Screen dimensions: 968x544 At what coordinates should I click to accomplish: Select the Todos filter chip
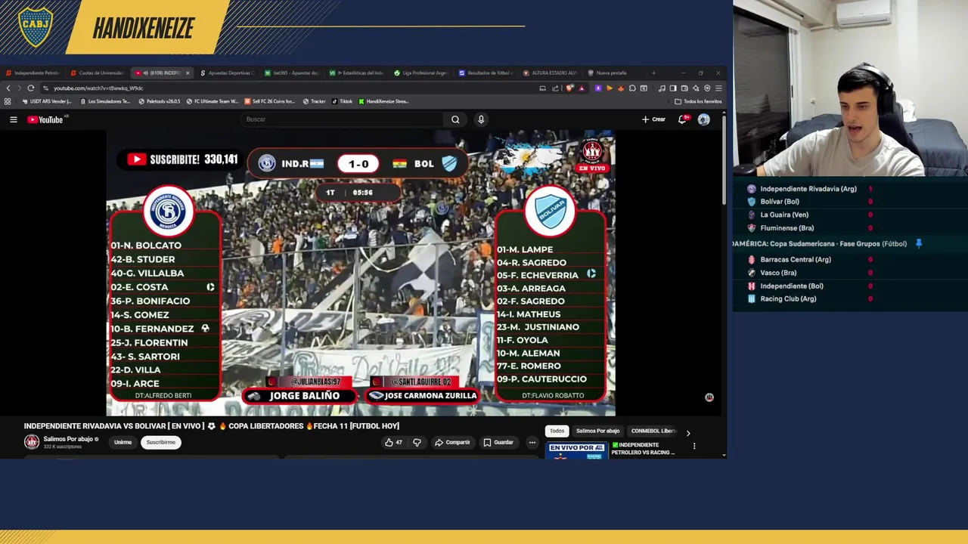557,431
